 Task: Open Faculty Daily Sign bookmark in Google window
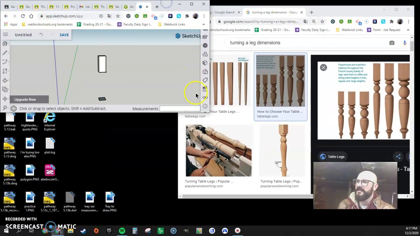(312, 30)
